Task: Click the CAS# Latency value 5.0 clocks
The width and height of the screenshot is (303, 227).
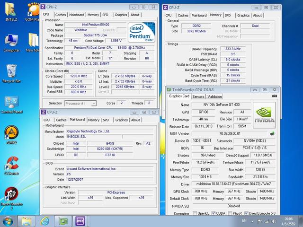Action: pos(233,60)
